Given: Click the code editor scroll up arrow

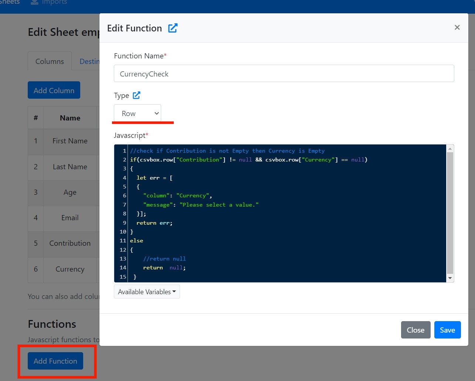Looking at the screenshot, I should (450, 149).
